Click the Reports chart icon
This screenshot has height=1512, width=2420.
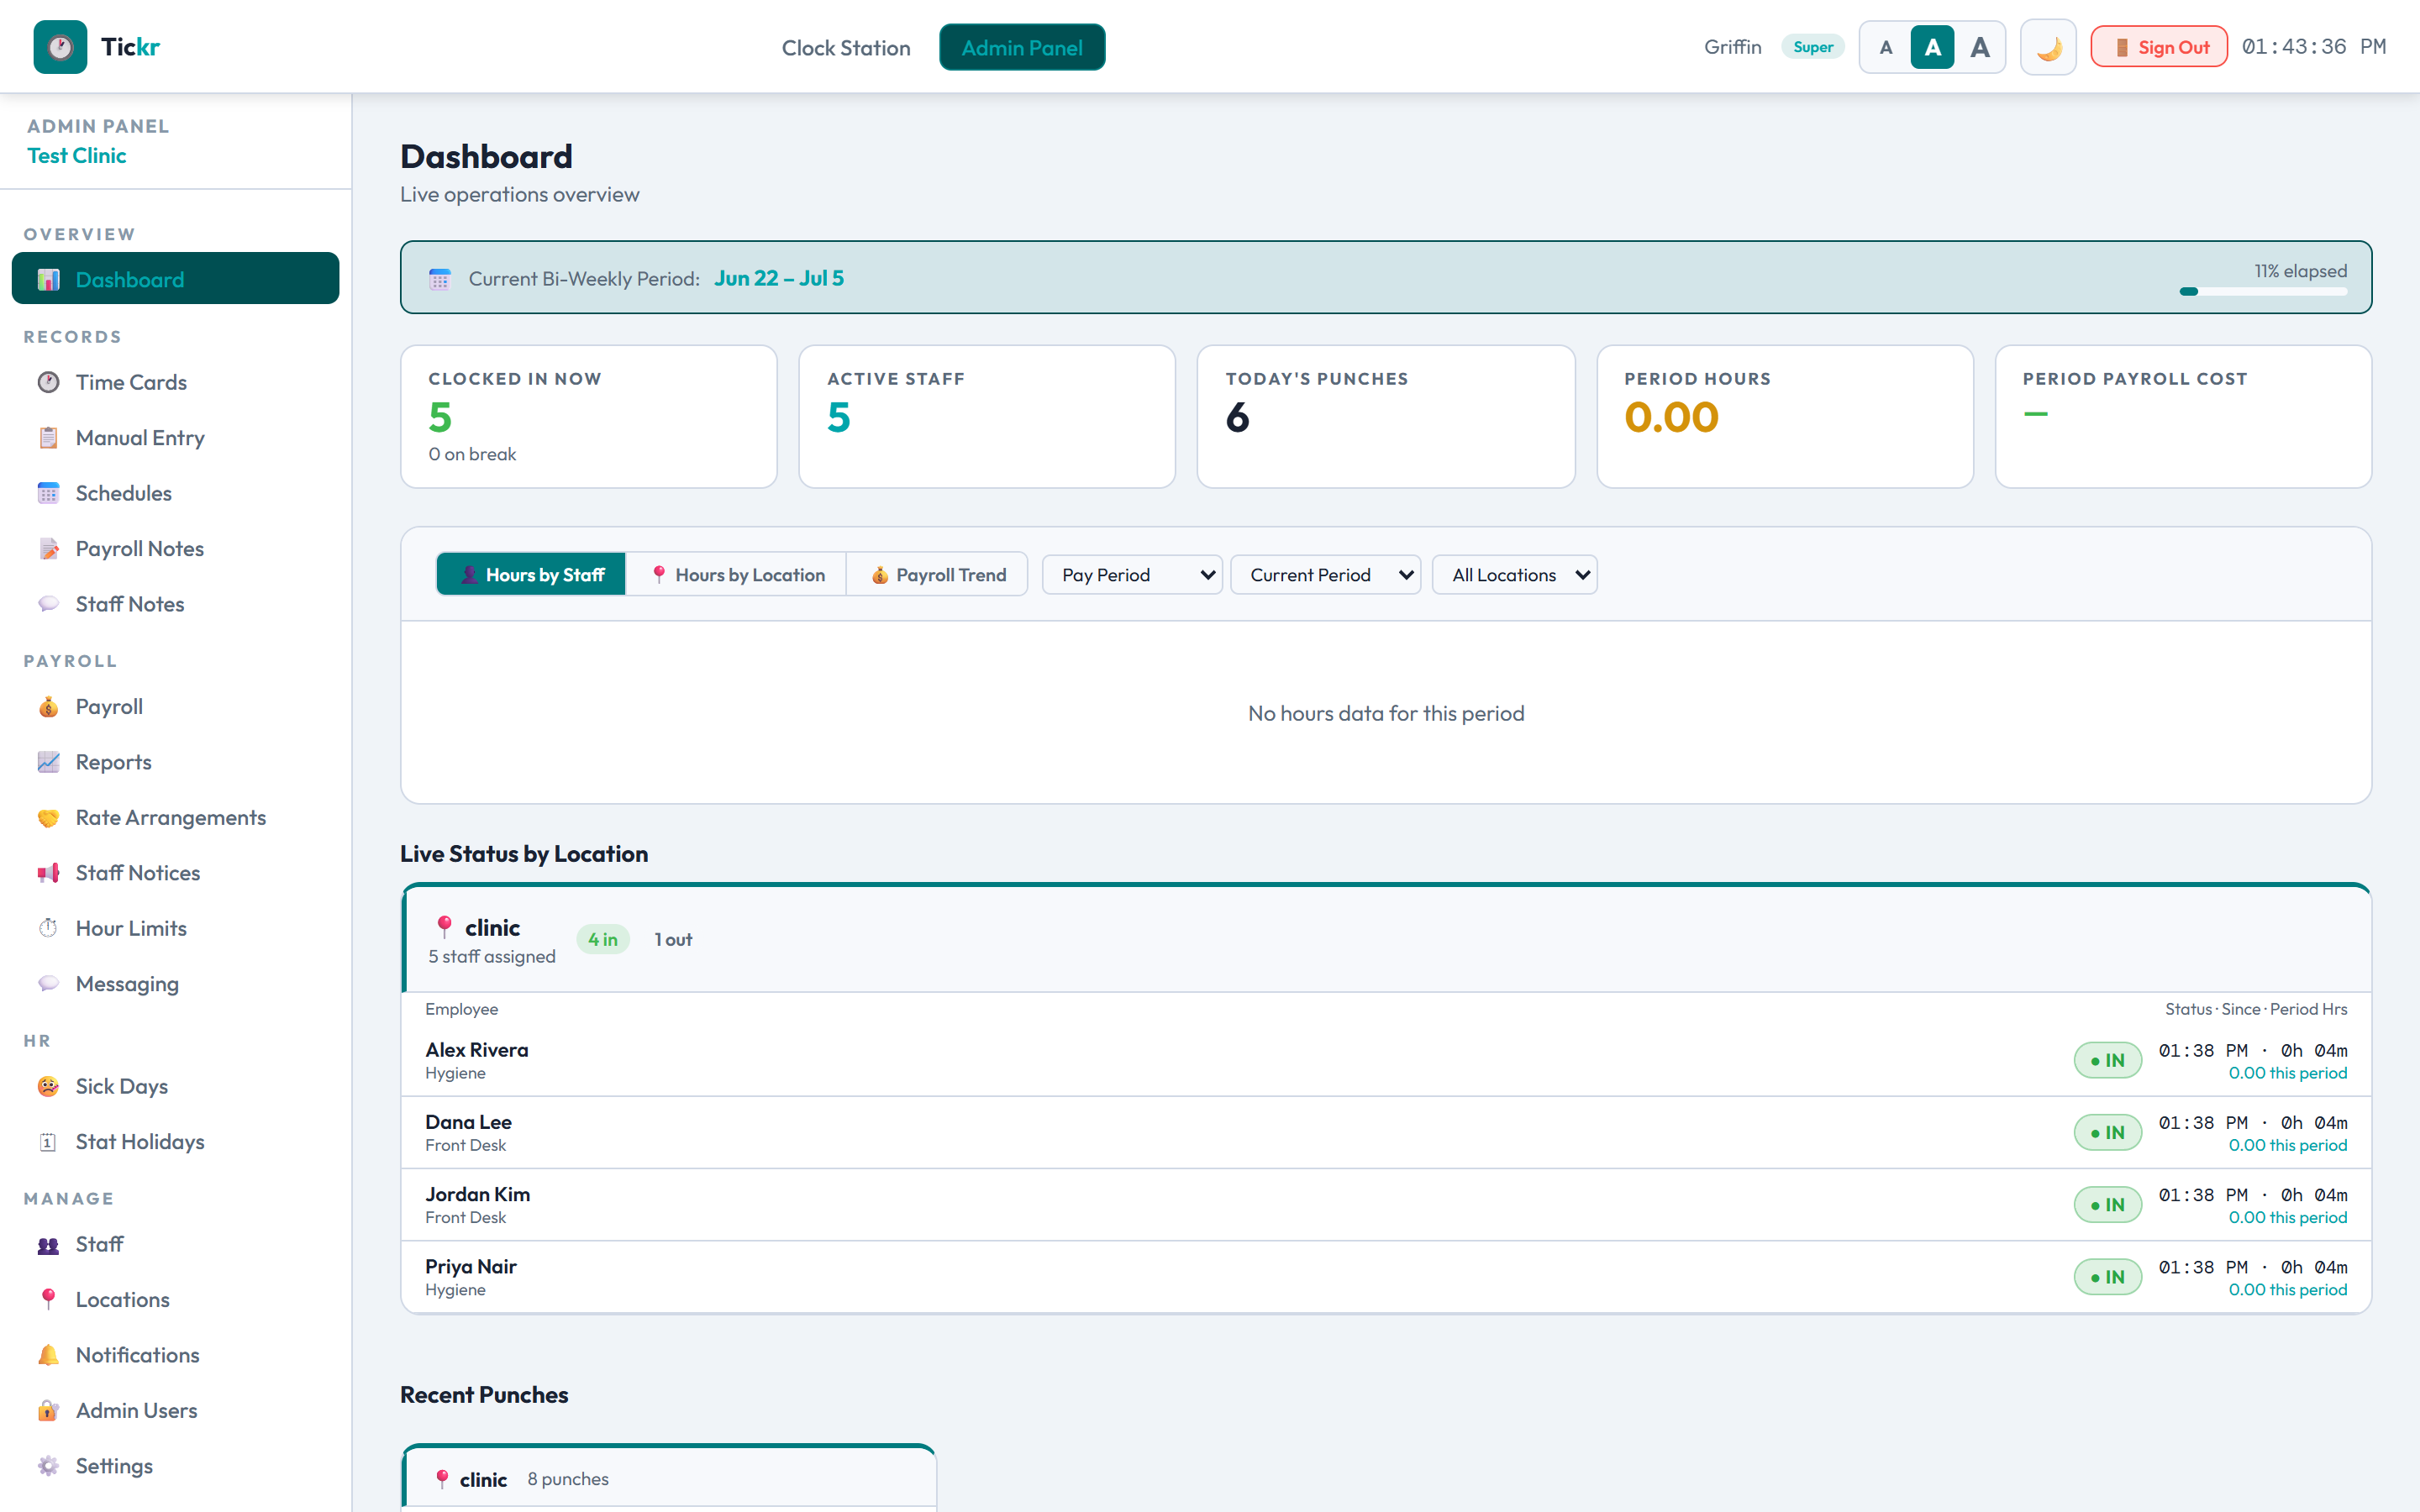click(x=48, y=762)
